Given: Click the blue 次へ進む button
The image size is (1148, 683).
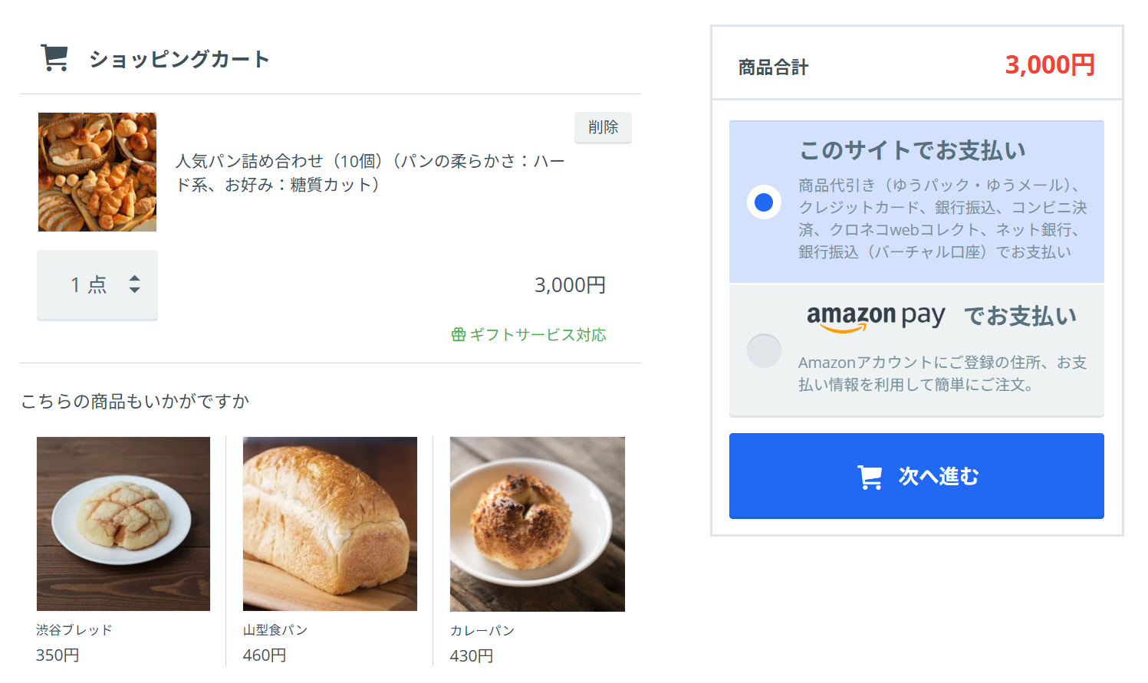Looking at the screenshot, I should pos(916,476).
